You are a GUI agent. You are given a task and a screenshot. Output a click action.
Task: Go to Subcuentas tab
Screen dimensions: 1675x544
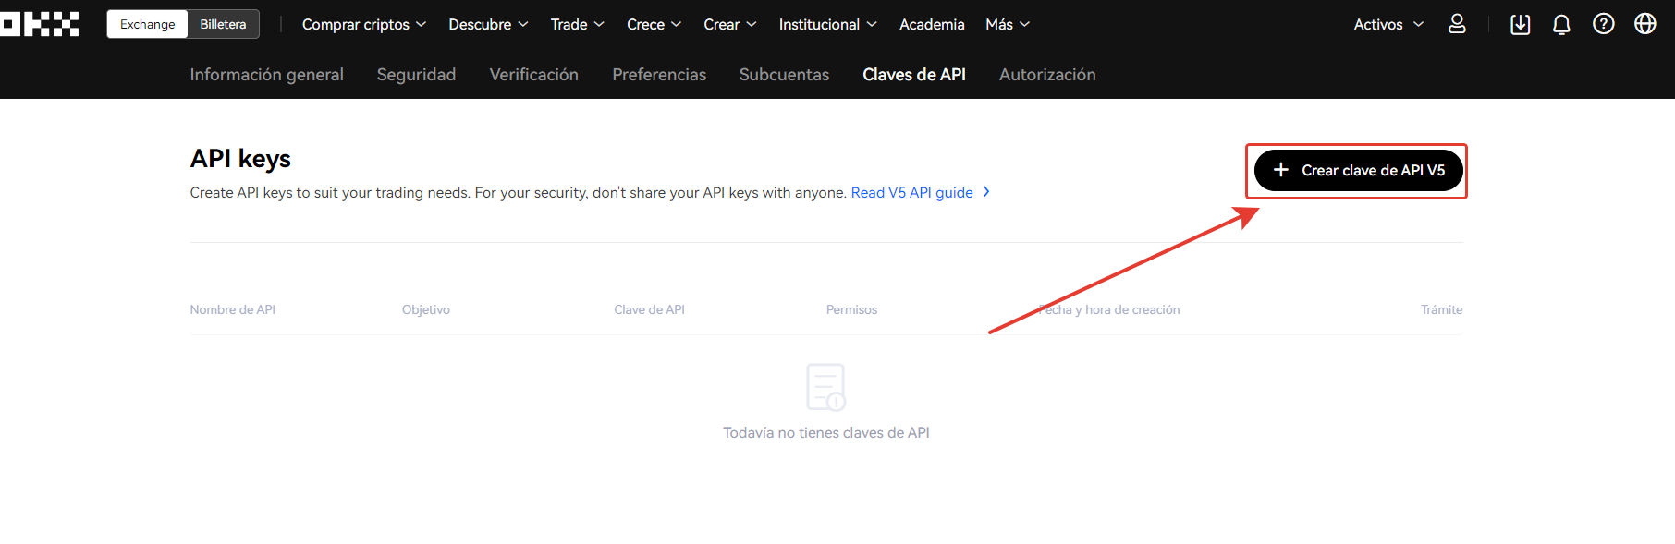click(784, 75)
